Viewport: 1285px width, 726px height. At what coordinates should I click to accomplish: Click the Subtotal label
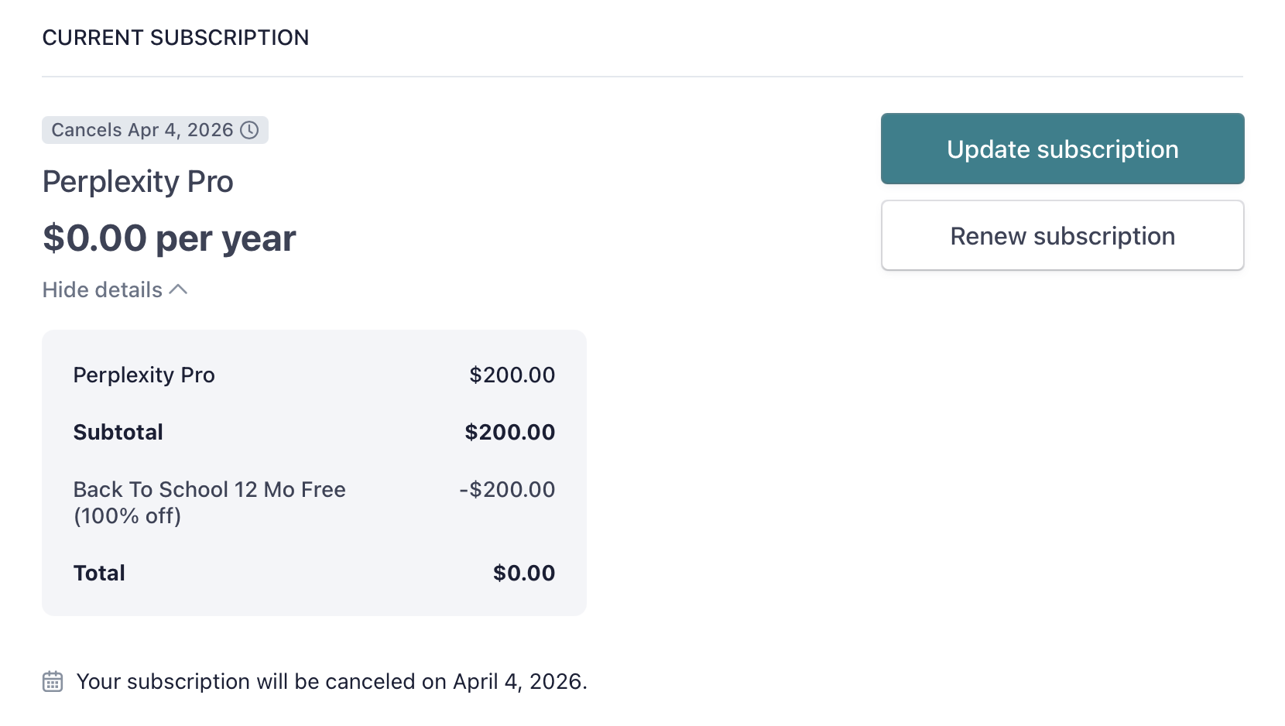[x=118, y=432]
